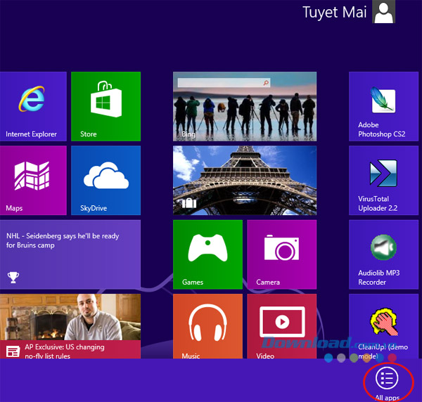
Task: Click the news icon on AP tile
Action: click(x=13, y=351)
